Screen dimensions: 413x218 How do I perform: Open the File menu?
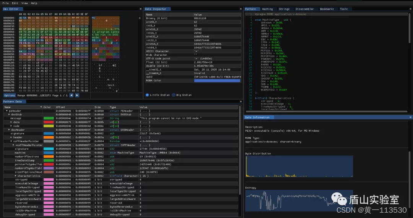pyautogui.click(x=5, y=3)
